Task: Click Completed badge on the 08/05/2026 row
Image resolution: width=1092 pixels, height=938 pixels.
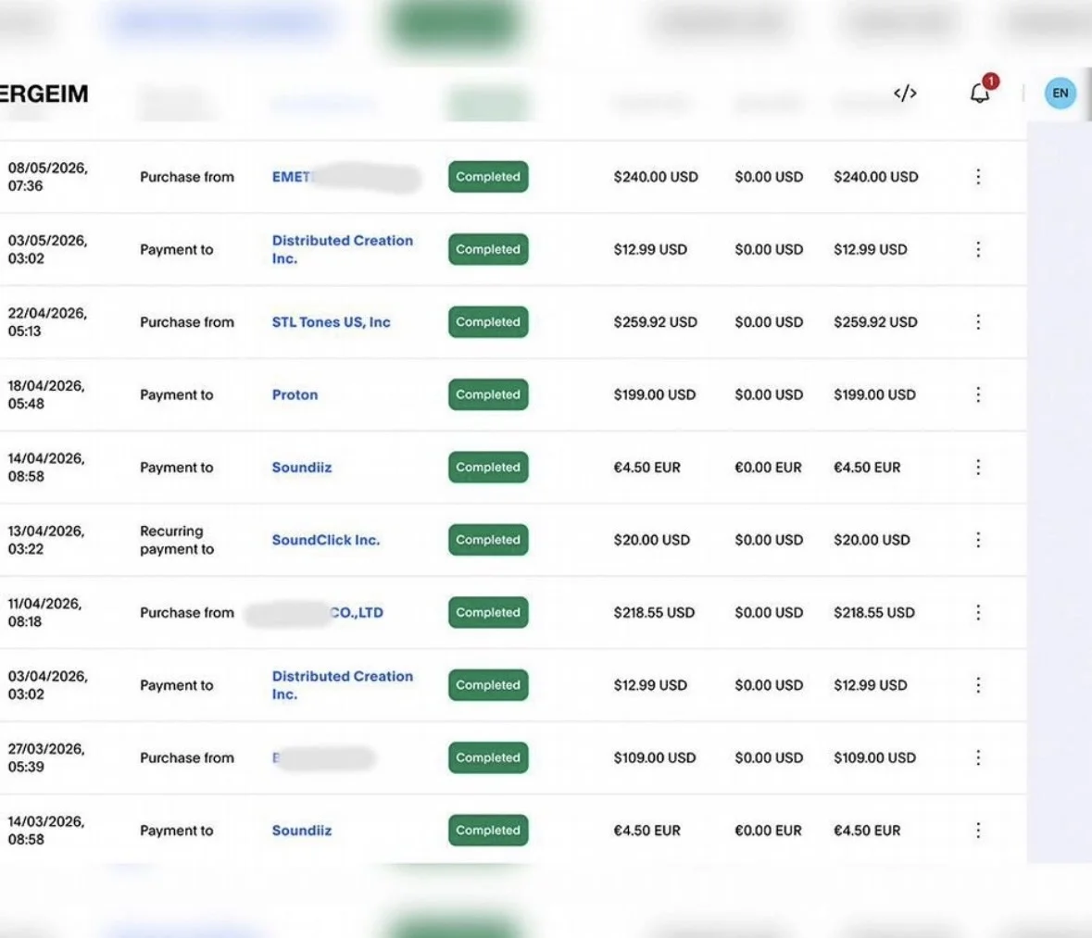Action: (488, 177)
